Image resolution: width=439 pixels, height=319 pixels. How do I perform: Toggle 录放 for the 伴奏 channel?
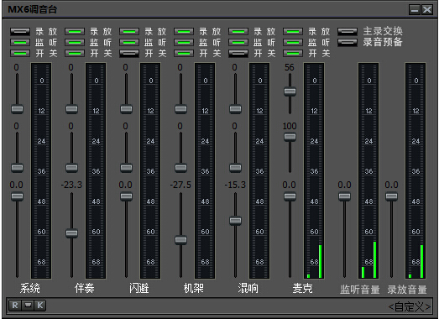coord(75,32)
